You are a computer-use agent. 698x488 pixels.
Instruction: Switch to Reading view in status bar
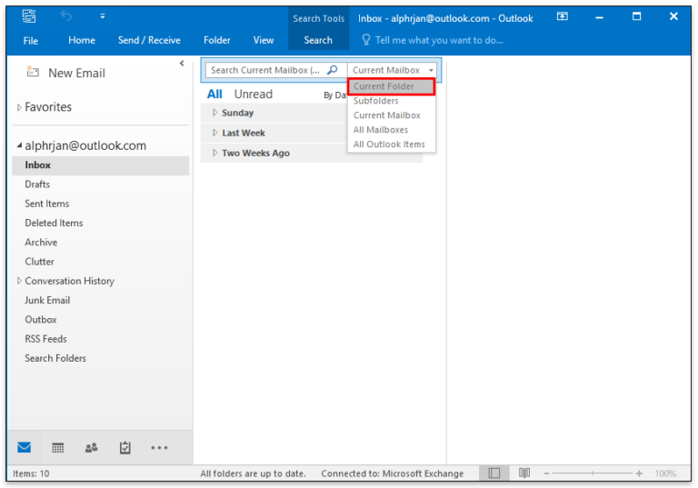[524, 473]
